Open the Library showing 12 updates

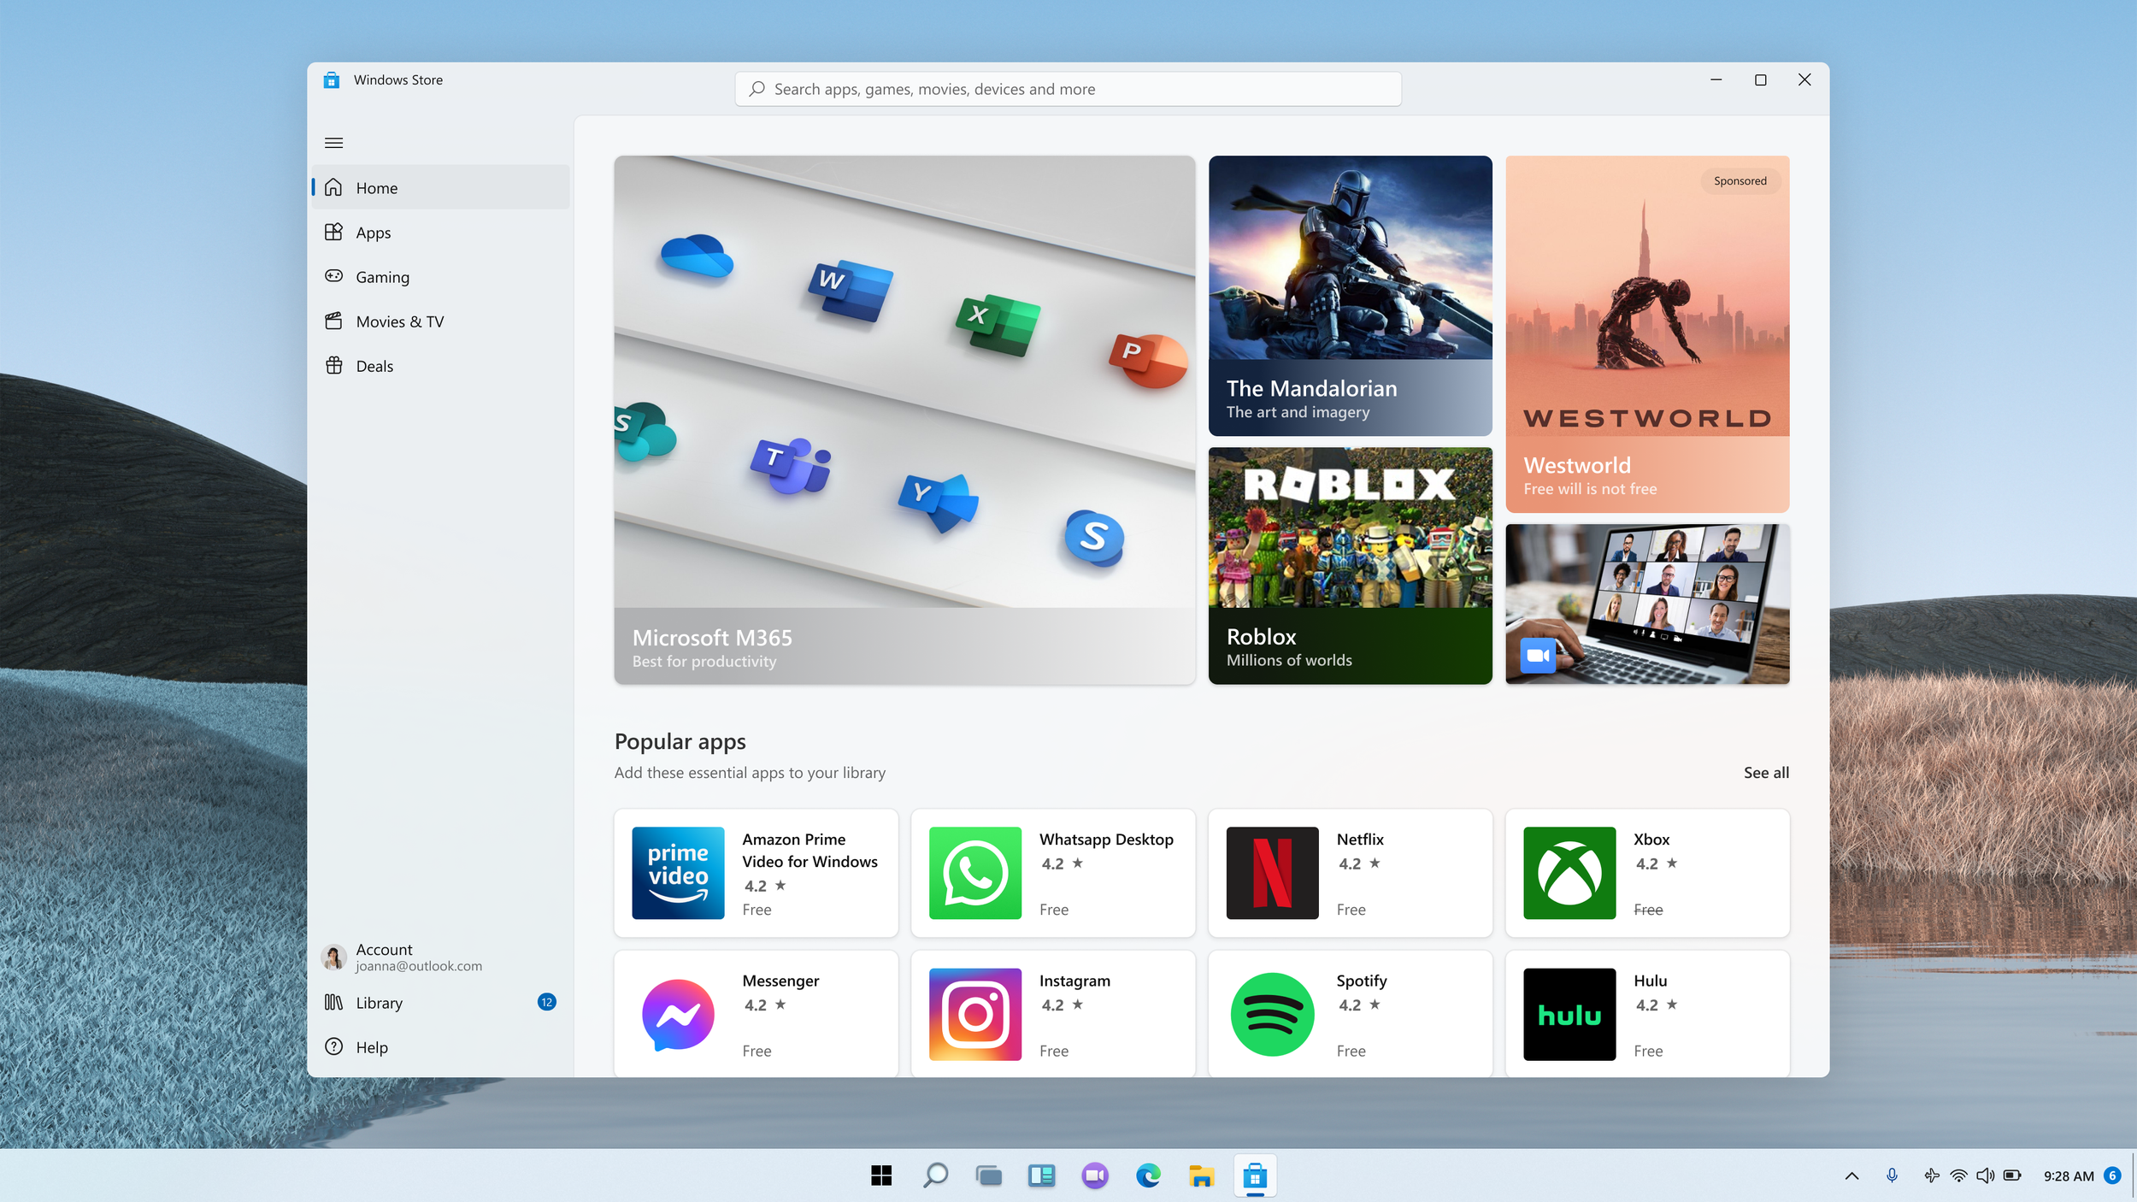point(379,1002)
